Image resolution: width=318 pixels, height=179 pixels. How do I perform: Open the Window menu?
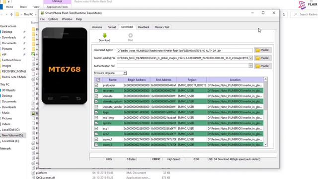click(67, 19)
